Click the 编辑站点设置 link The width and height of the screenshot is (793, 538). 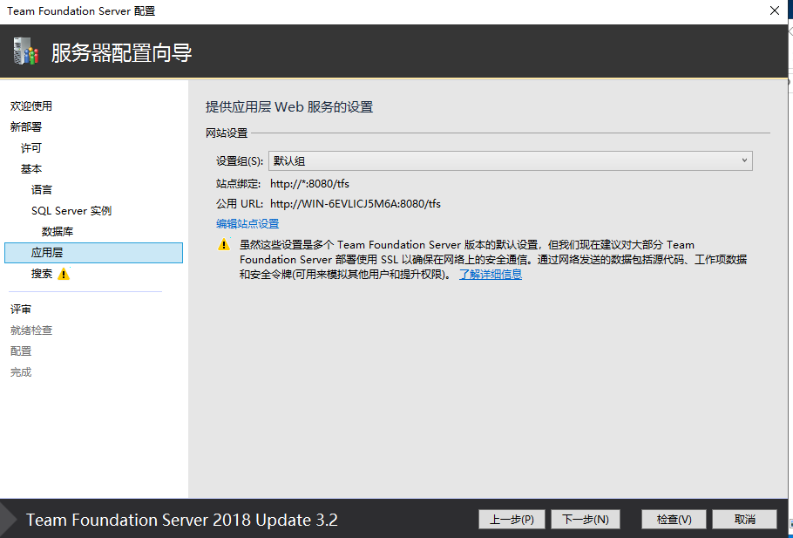click(247, 224)
